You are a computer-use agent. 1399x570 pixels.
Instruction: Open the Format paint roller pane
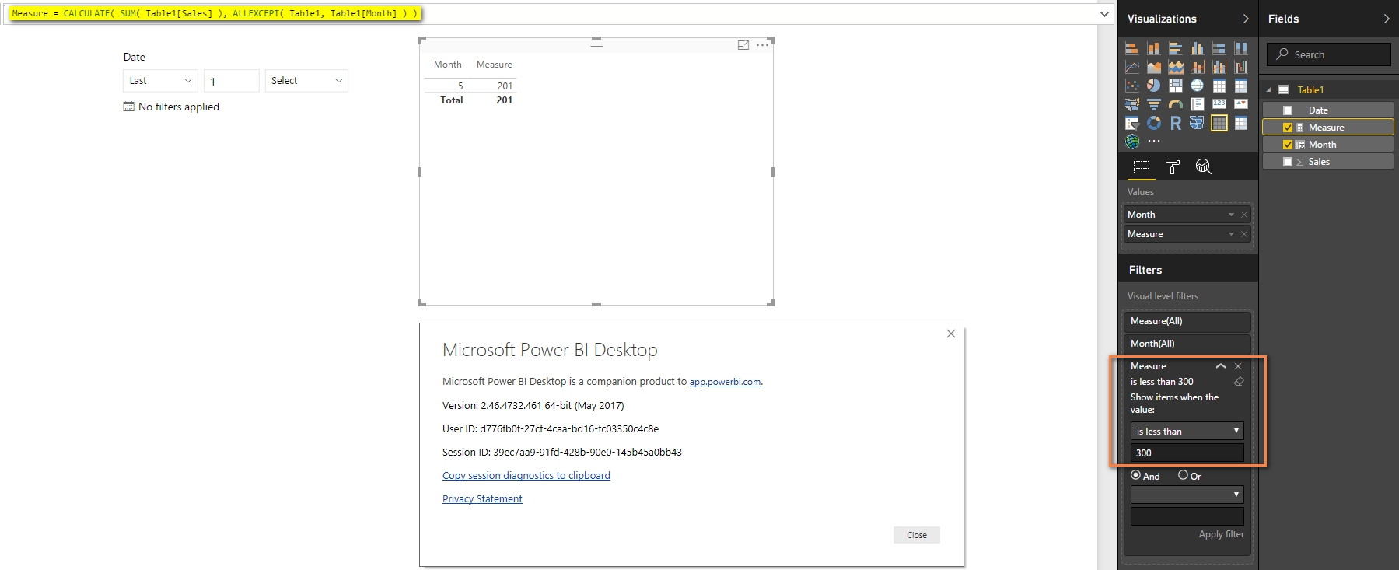coord(1173,166)
